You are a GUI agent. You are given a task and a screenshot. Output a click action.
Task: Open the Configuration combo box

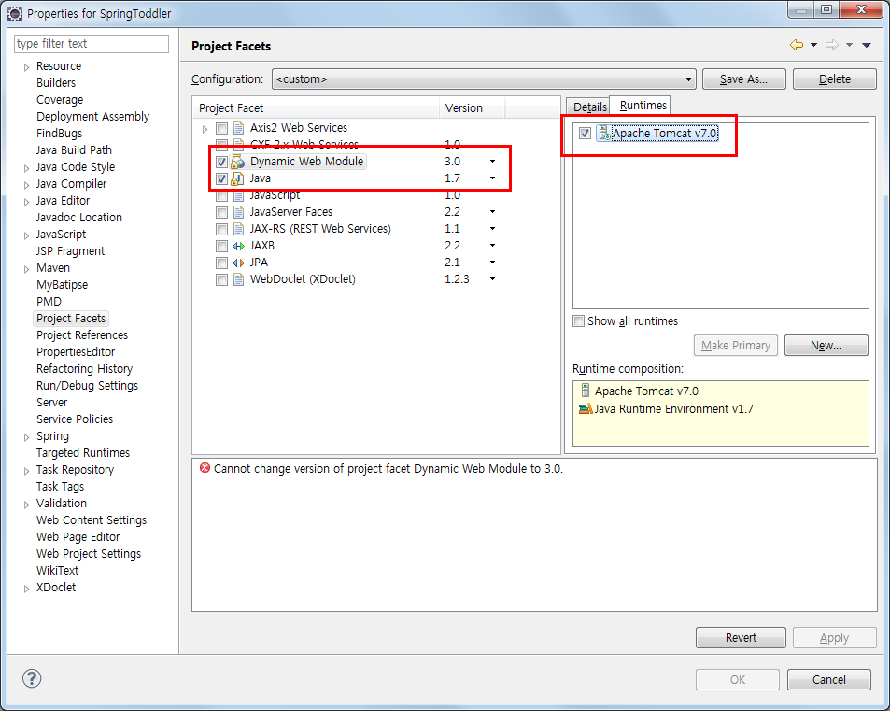[x=484, y=78]
